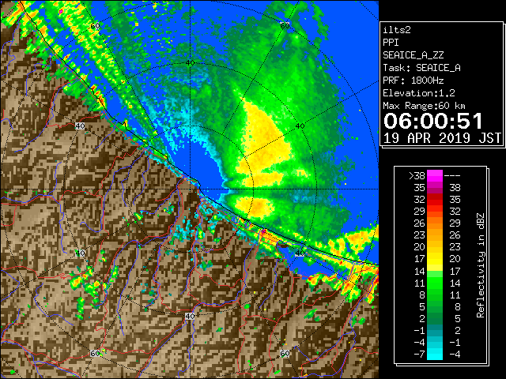Click the "40" range label directly south of the radar
The height and width of the screenshot is (379, 506).
(x=190, y=316)
